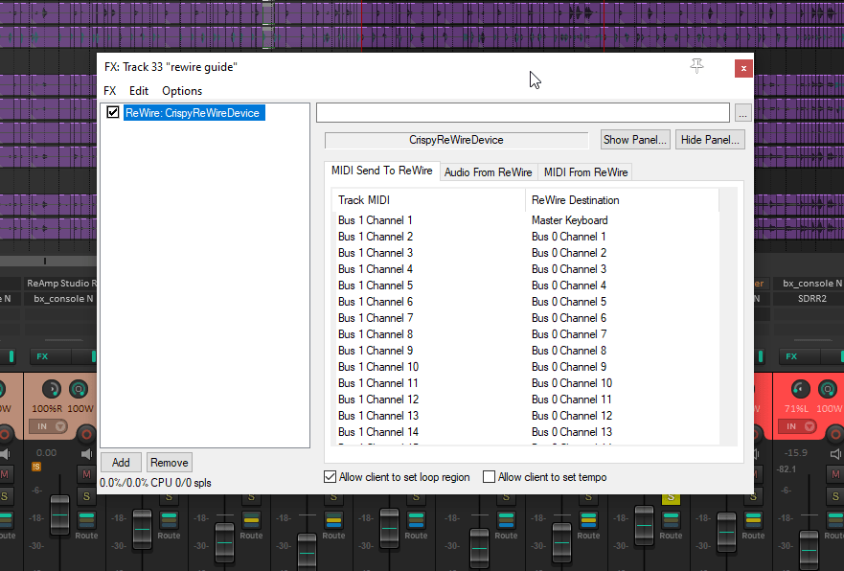Uncheck 'Allow client to set loop region'
Screen dimensions: 844x571
pyautogui.click(x=330, y=476)
